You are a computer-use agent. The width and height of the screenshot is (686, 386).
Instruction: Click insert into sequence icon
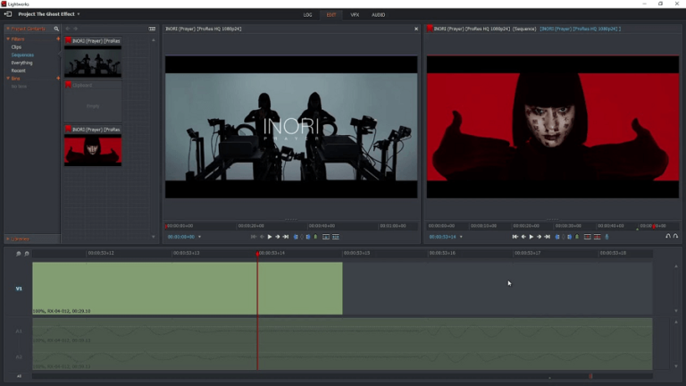(326, 237)
